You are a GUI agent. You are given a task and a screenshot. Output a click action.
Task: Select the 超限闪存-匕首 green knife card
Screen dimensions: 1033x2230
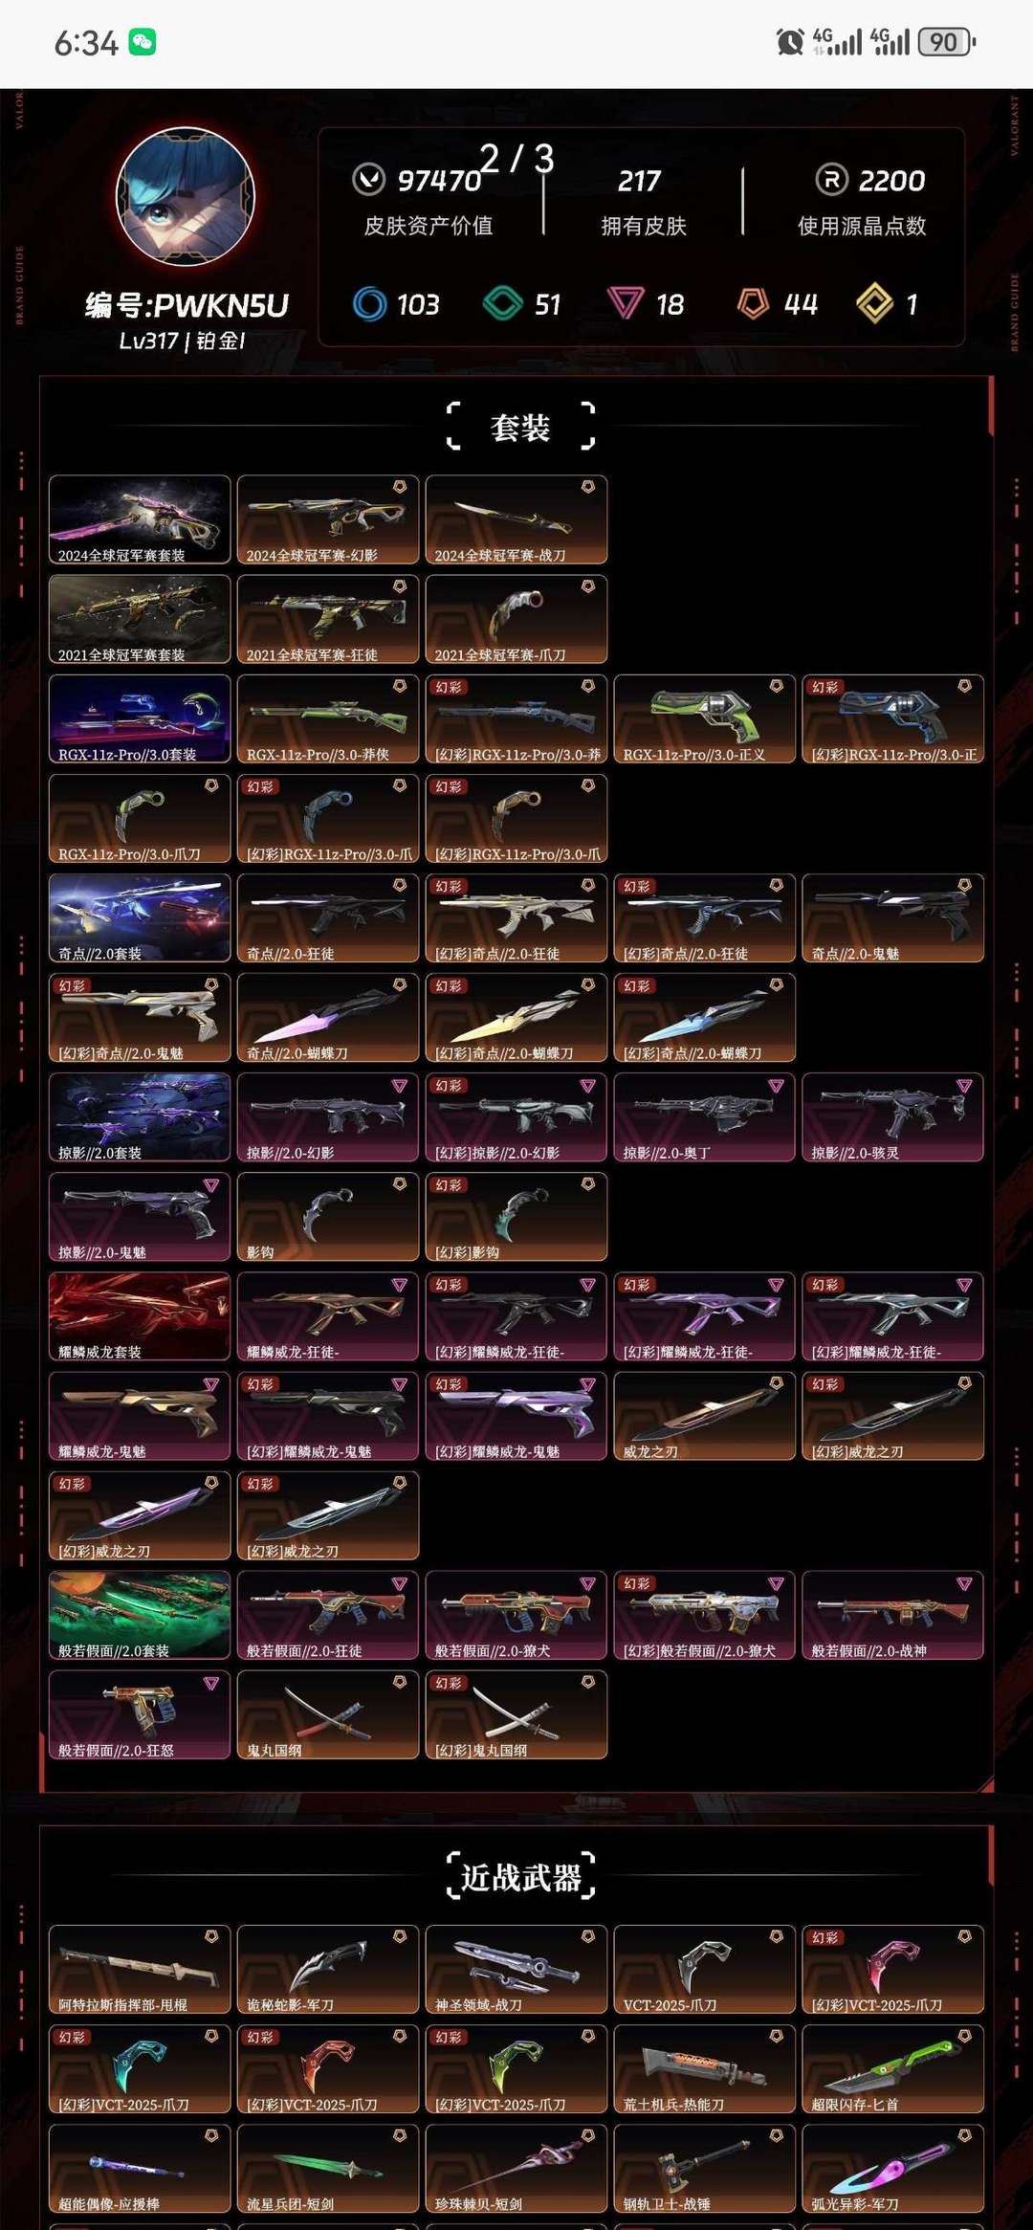click(x=892, y=2068)
